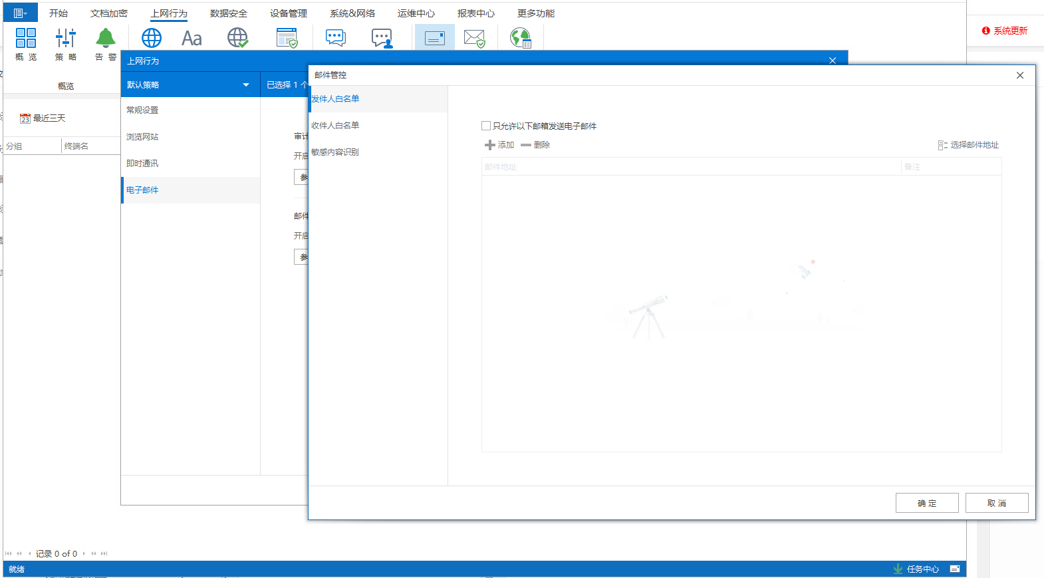
Task: Select 敏感内容识别 in 邮件管控 sidebar
Action: point(378,152)
